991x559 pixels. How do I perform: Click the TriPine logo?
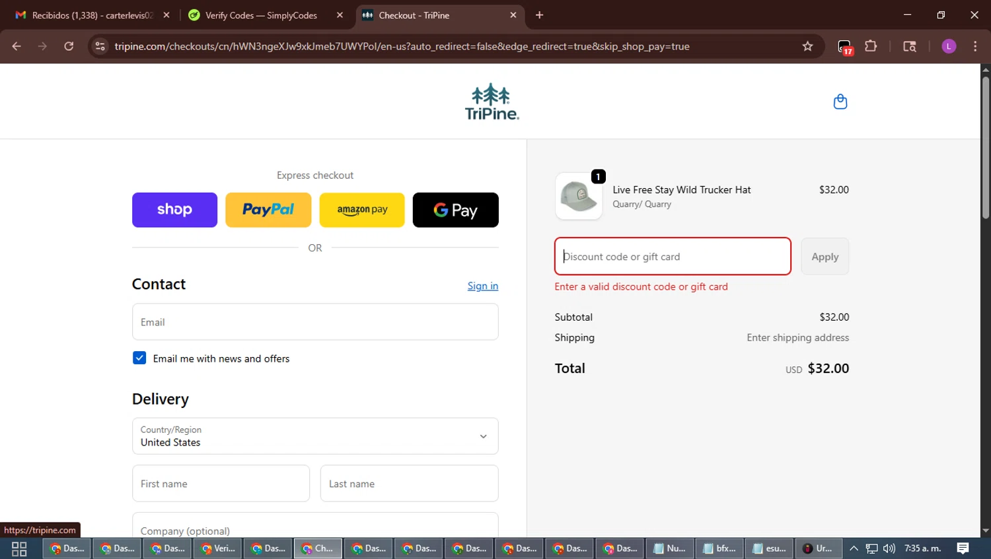[492, 101]
